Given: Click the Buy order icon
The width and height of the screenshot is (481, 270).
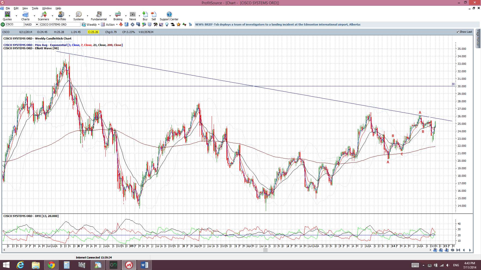Looking at the screenshot, I should pos(145,16).
